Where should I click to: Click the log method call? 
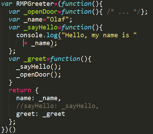tap(52, 36)
